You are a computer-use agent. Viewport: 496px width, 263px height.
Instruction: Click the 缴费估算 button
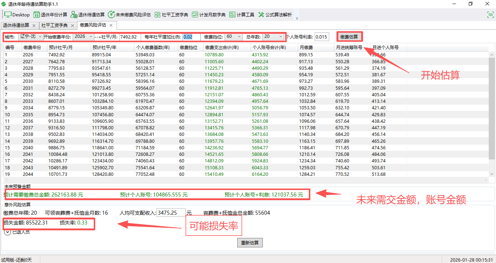(349, 36)
